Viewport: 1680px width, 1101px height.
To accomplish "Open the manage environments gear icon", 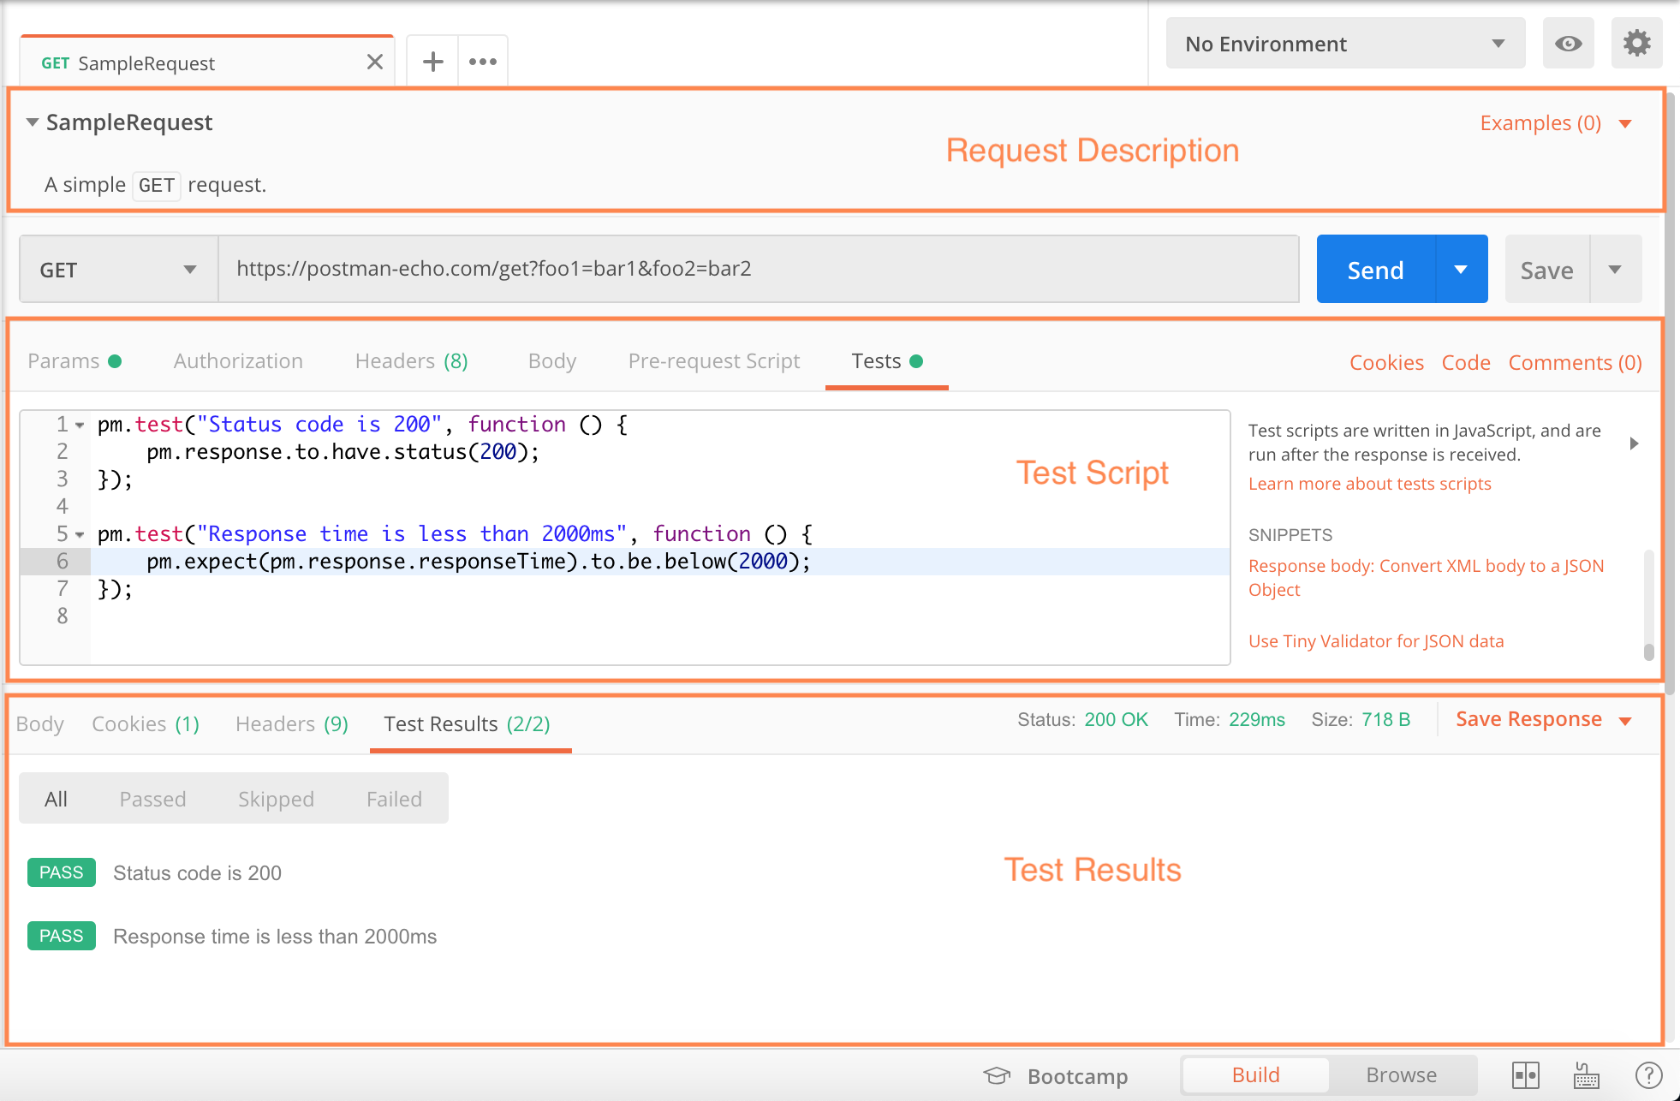I will [x=1636, y=44].
